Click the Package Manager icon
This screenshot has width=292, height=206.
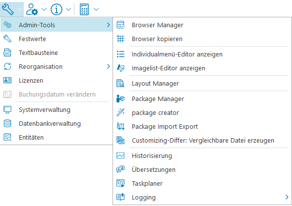pyautogui.click(x=120, y=99)
